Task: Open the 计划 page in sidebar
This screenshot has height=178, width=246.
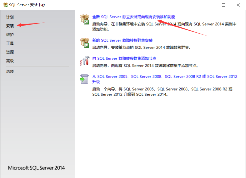Action: coord(10,17)
